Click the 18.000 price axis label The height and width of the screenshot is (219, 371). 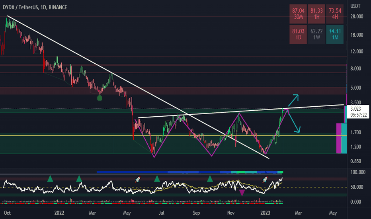pyautogui.click(x=357, y=35)
